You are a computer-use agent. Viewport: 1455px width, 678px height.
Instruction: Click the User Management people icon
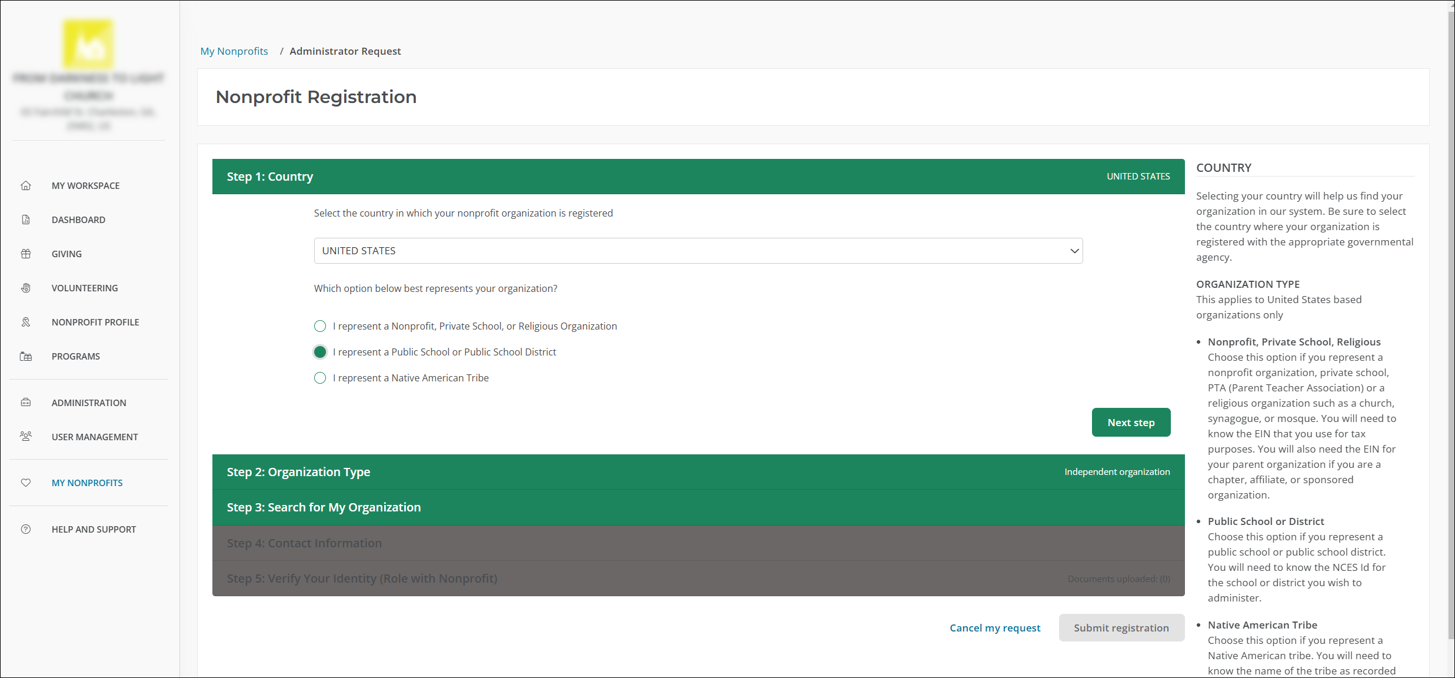click(26, 437)
